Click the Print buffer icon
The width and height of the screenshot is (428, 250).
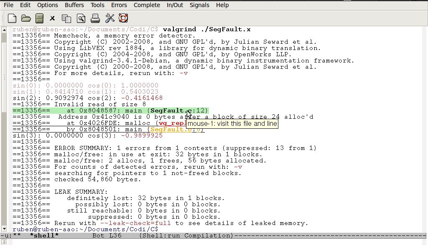point(95,18)
